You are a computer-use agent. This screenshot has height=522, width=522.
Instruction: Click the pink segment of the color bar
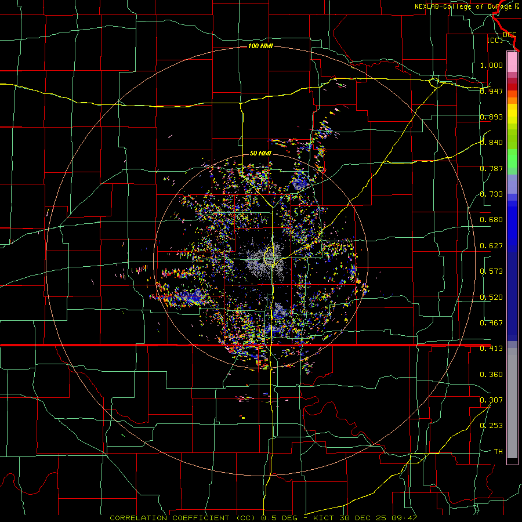(512, 62)
